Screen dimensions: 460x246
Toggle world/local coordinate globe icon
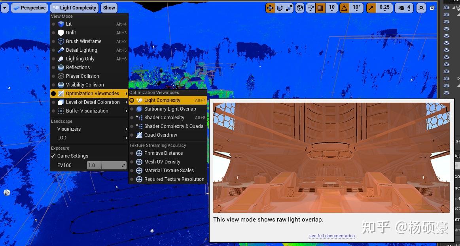pyautogui.click(x=299, y=8)
